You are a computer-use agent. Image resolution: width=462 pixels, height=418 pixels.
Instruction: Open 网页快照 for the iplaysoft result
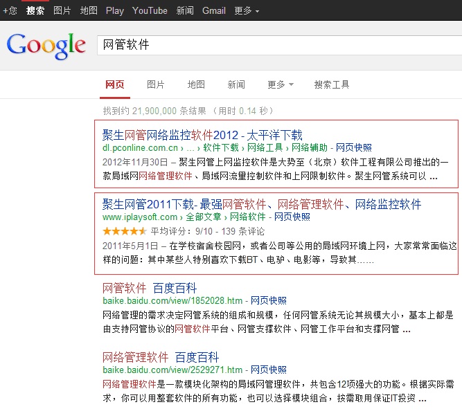click(292, 217)
